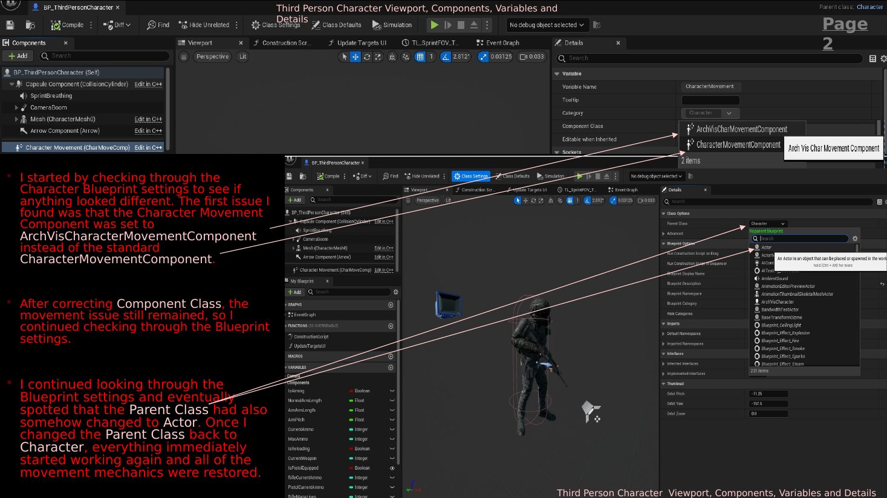The height and width of the screenshot is (498, 887).
Task: Open Class Defaults in the upper toolbar
Action: pyautogui.click(x=337, y=25)
